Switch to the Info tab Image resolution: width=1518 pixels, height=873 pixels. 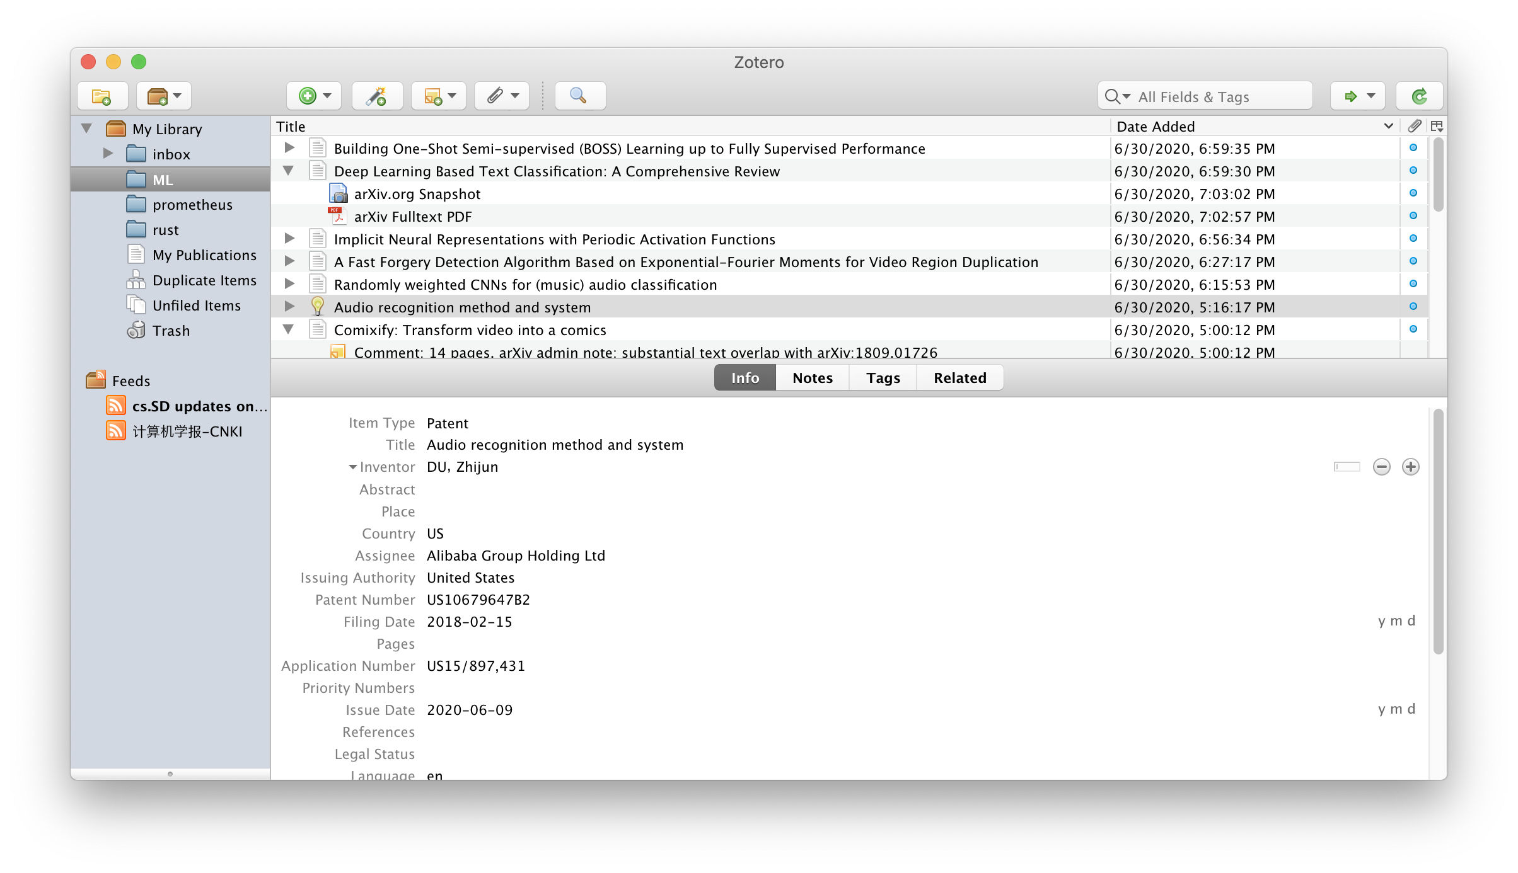click(x=745, y=378)
